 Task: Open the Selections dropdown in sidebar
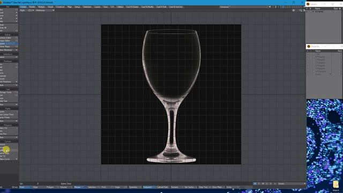click(9, 57)
